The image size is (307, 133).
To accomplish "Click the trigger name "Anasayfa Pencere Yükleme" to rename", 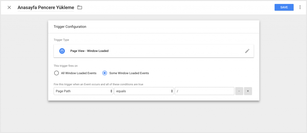I will (46, 8).
